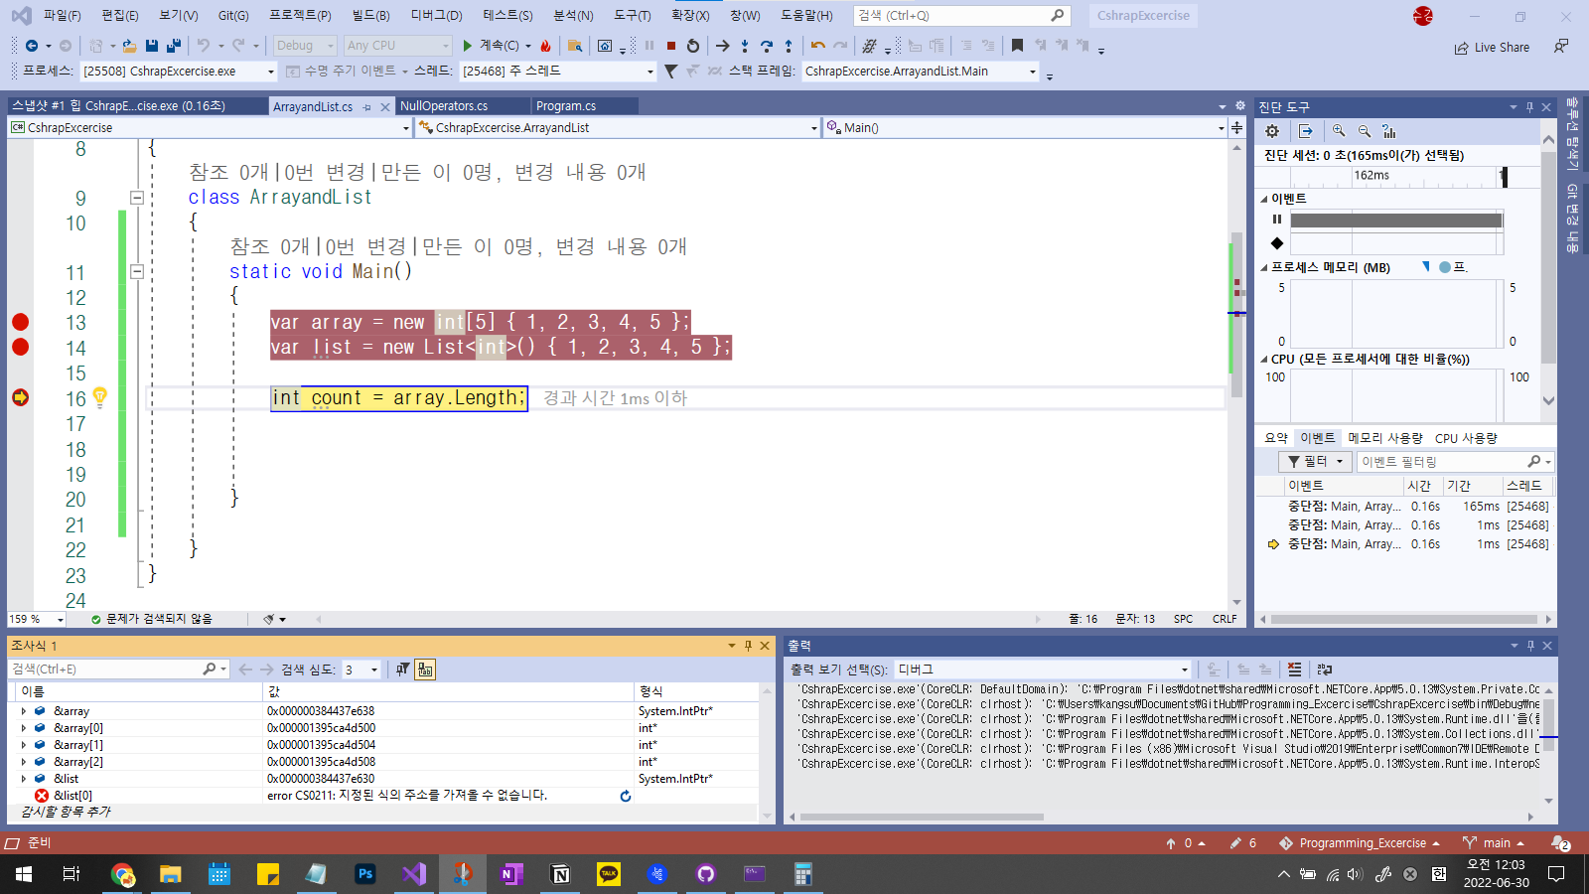This screenshot has width=1589, height=894.
Task: Step Into the current statement
Action: [x=745, y=46]
